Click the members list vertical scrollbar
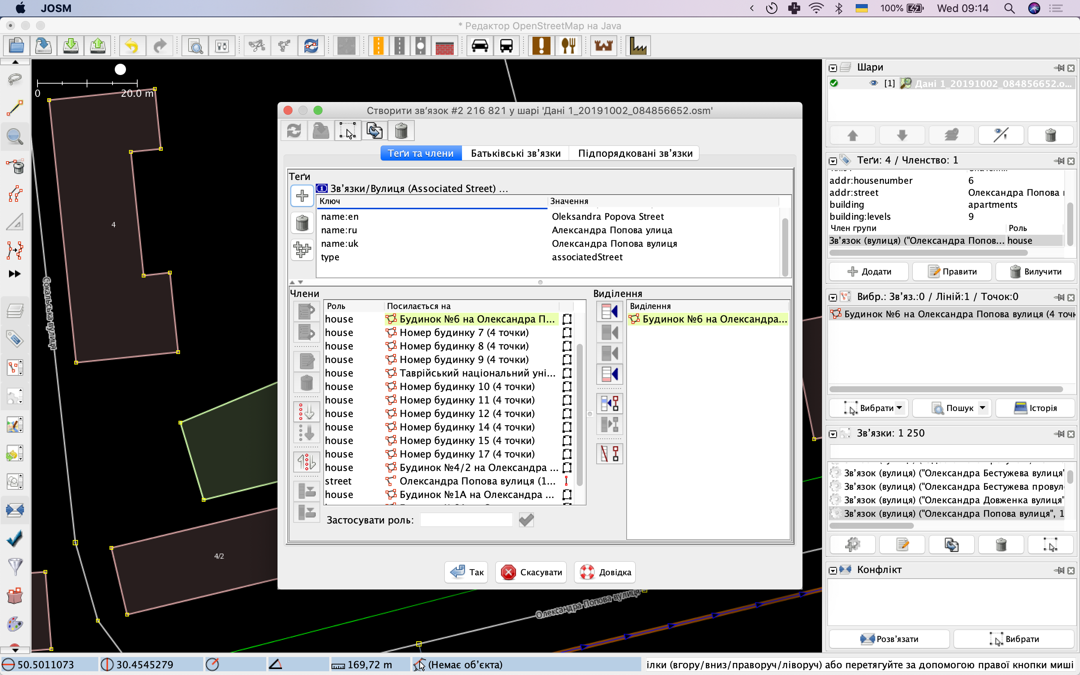Viewport: 1080px width, 675px height. pos(580,414)
